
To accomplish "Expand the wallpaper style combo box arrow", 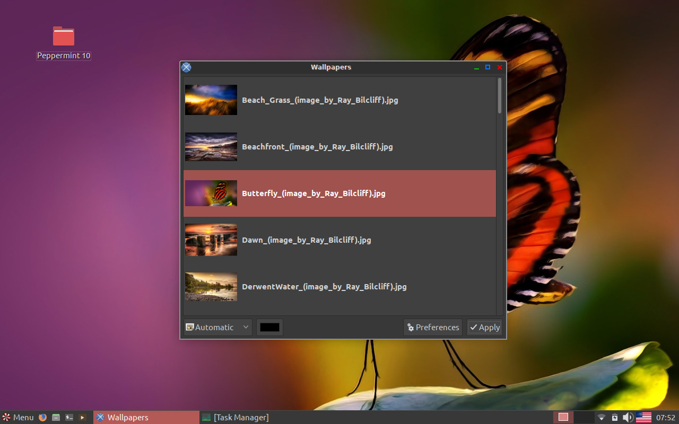I will pos(246,327).
